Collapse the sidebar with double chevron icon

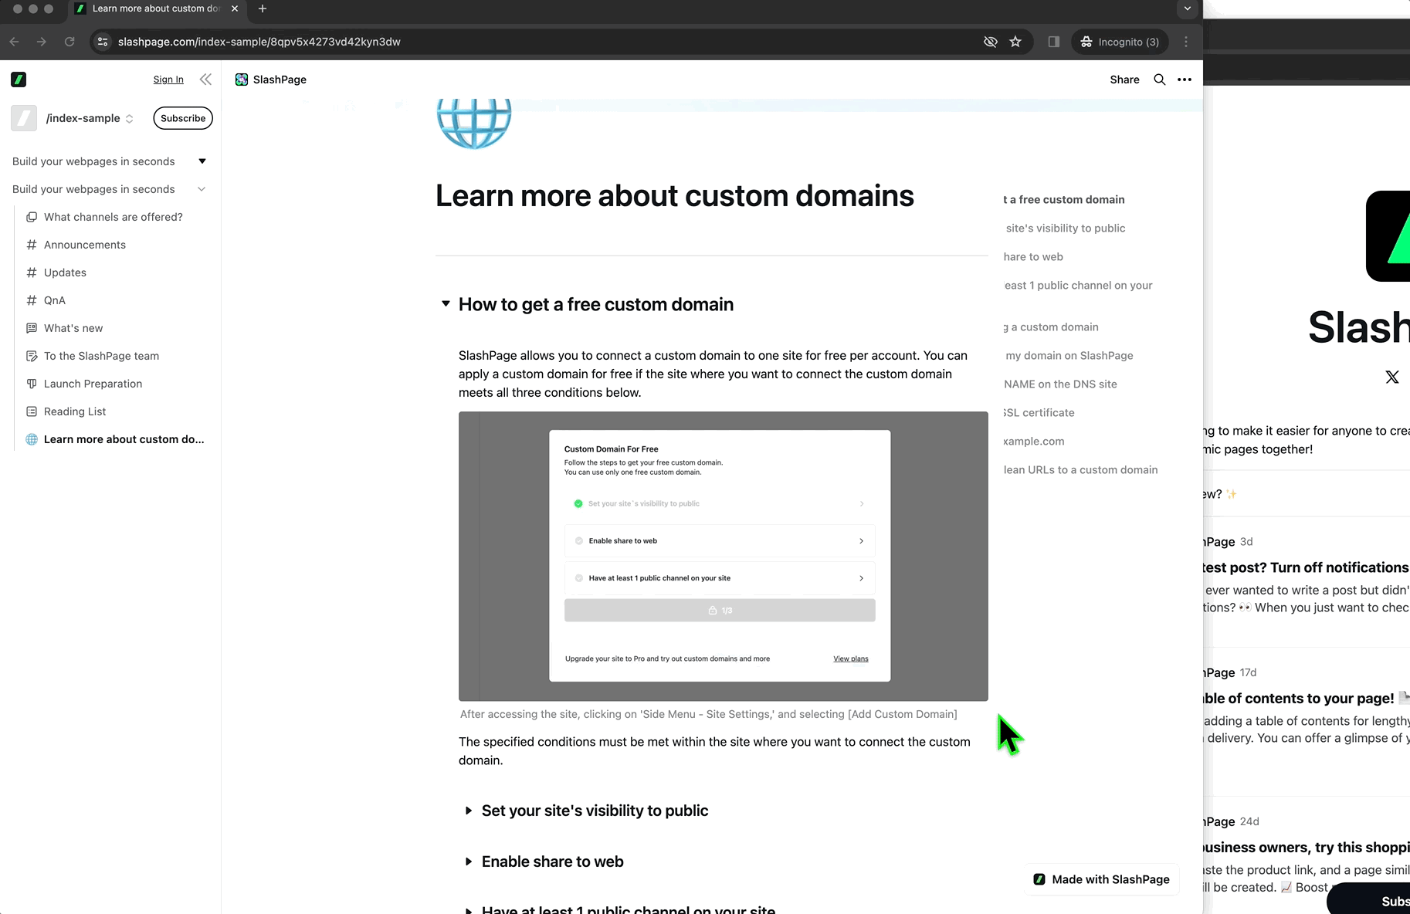205,80
